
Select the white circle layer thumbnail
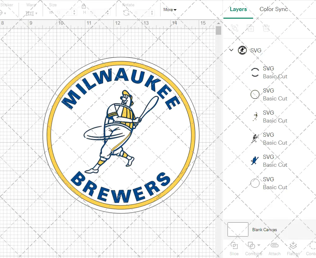click(x=255, y=183)
